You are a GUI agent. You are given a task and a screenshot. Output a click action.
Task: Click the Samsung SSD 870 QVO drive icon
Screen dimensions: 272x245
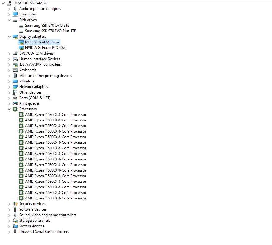tap(21, 26)
